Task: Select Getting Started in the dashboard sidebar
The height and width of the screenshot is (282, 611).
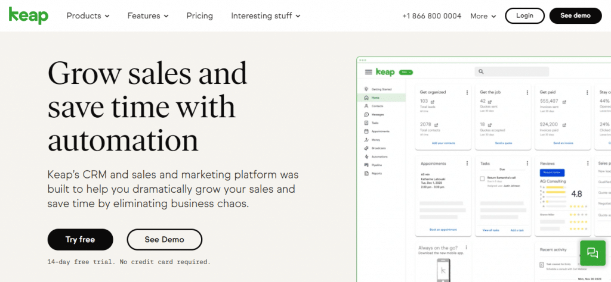Action: 381,89
